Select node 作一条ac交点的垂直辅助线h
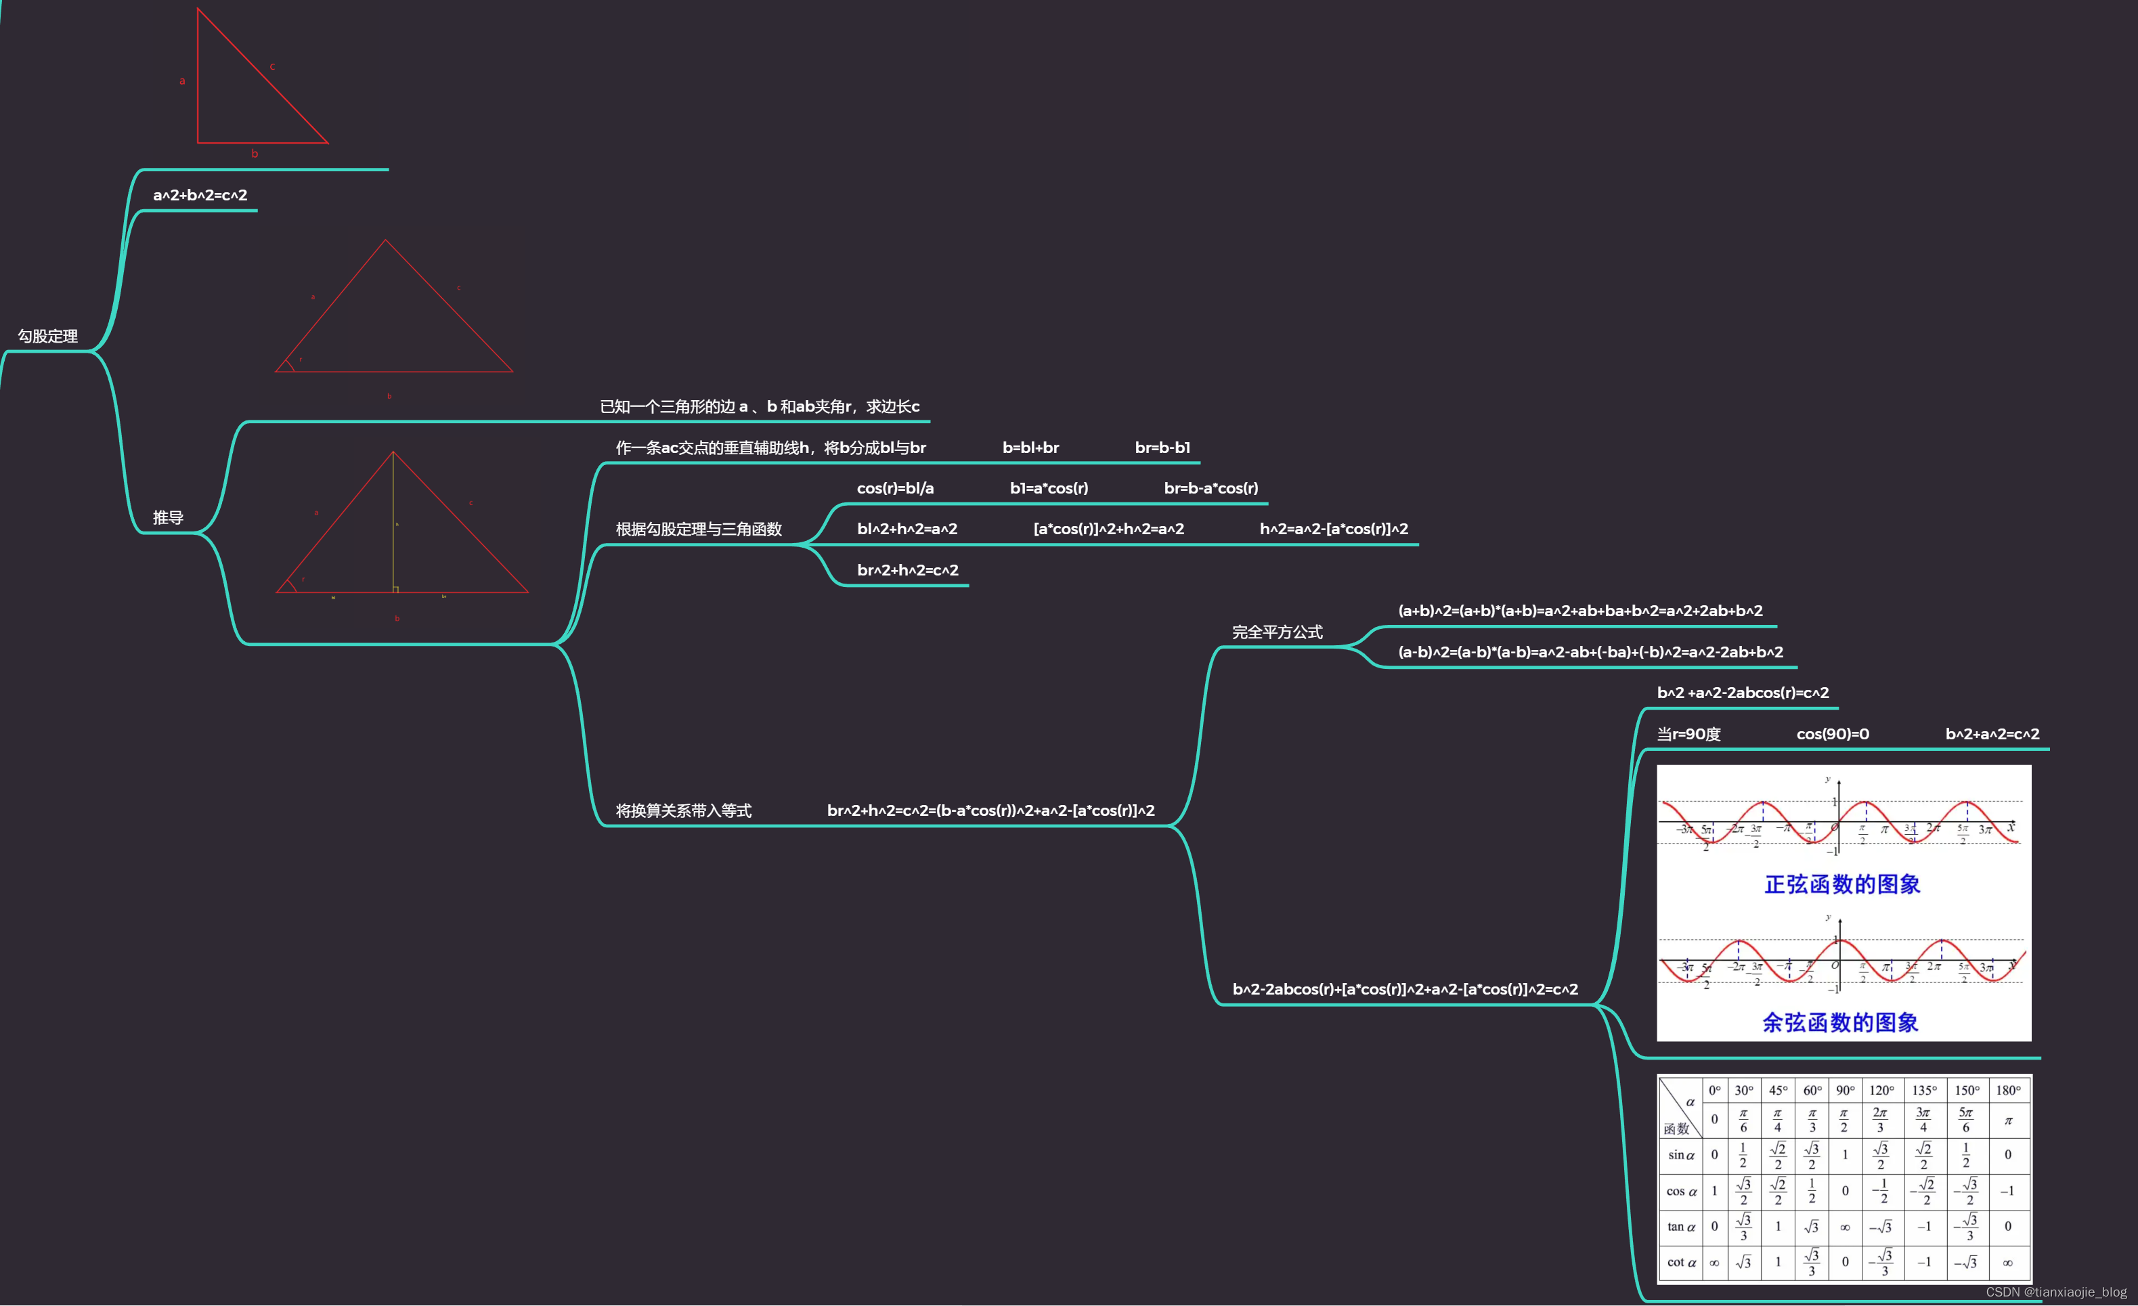 [770, 448]
